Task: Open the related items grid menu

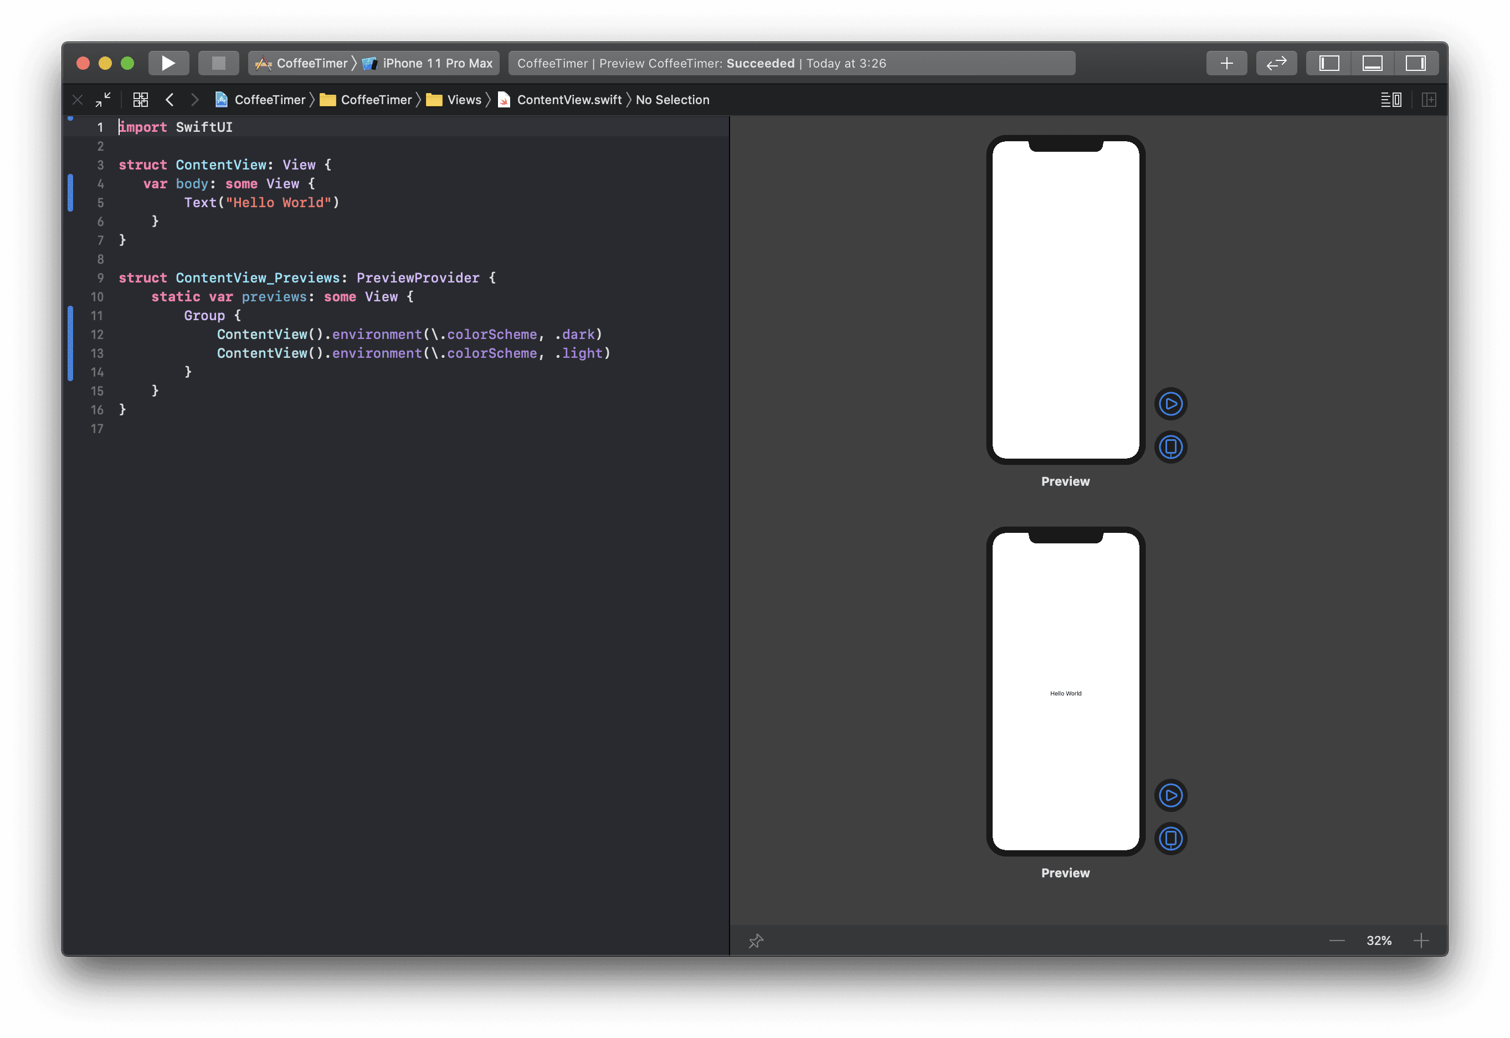Action: coord(141,100)
